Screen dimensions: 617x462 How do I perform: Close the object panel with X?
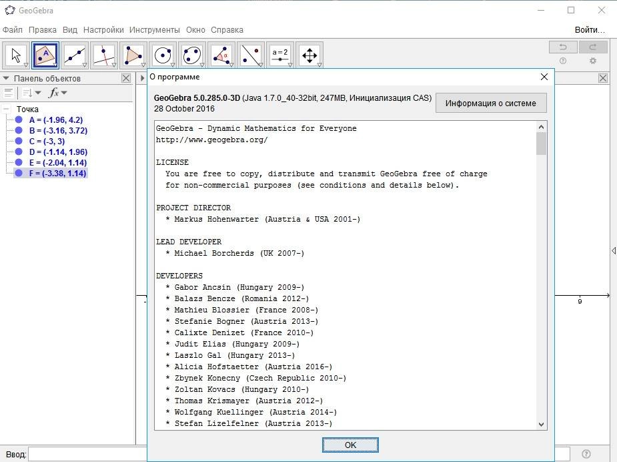pos(126,78)
